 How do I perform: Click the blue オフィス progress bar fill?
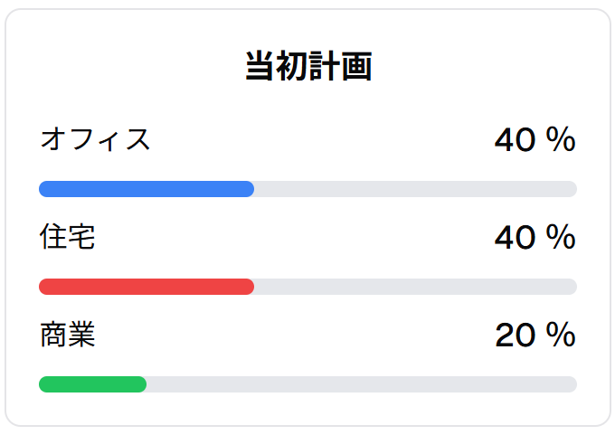[147, 189]
